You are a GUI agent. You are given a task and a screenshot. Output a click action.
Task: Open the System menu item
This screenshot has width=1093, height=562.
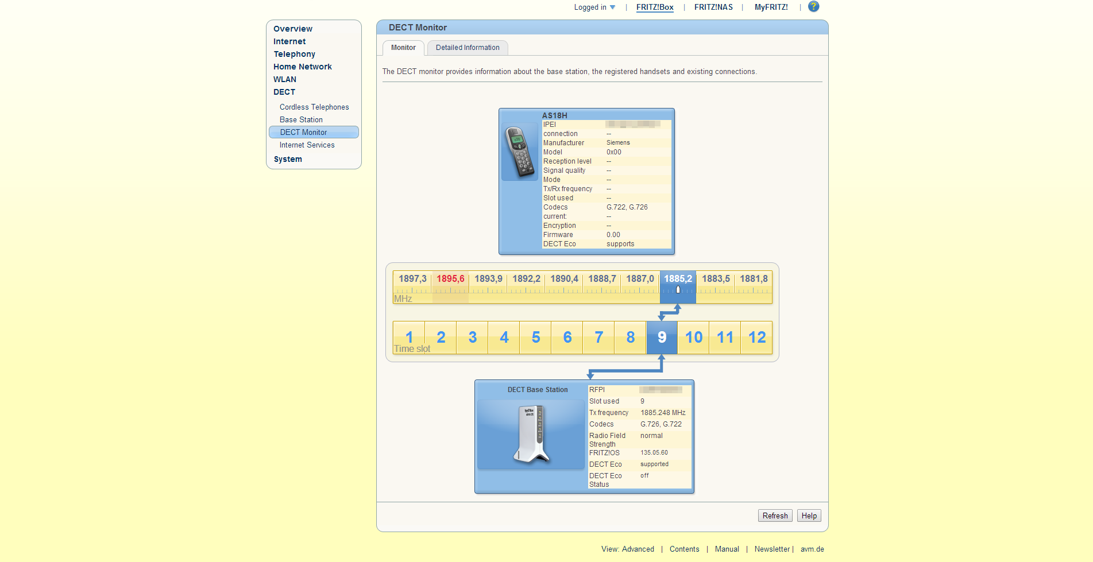tap(288, 159)
